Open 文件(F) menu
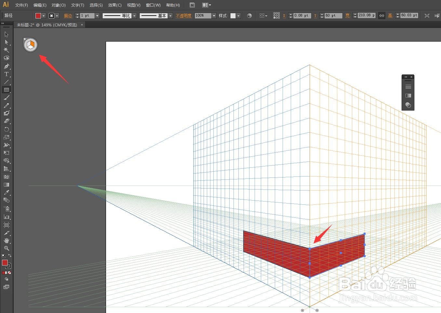Screen dimensions: 441x313 pos(21,5)
